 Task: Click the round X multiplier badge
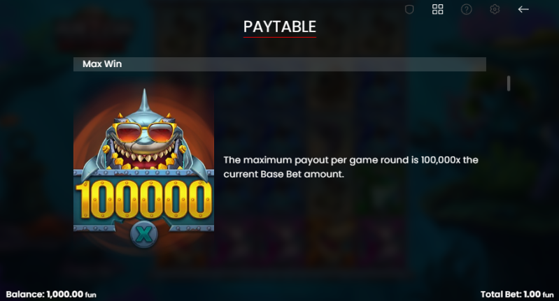click(x=144, y=235)
